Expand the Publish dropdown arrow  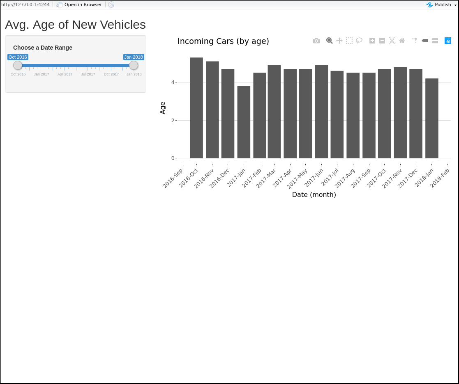coord(455,5)
